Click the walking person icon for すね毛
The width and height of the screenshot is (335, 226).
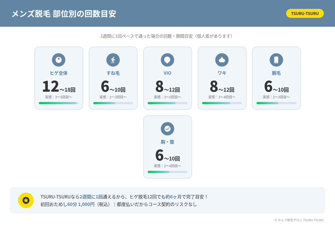point(113,60)
